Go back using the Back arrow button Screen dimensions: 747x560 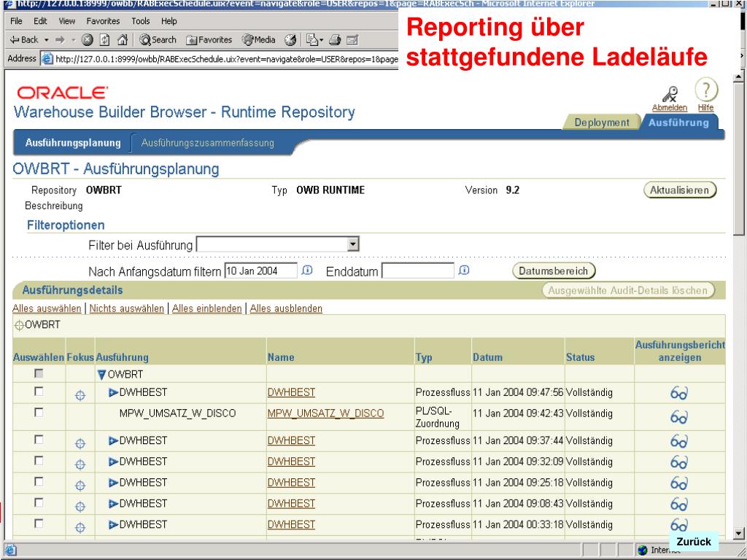click(24, 40)
